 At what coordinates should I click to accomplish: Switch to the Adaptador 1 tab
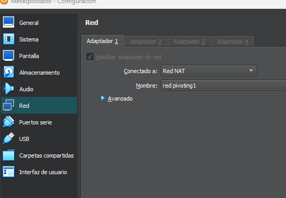pos(102,41)
